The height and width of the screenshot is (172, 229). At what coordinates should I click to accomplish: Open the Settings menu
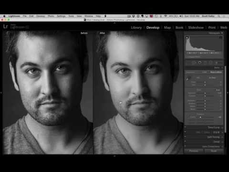click(x=61, y=16)
